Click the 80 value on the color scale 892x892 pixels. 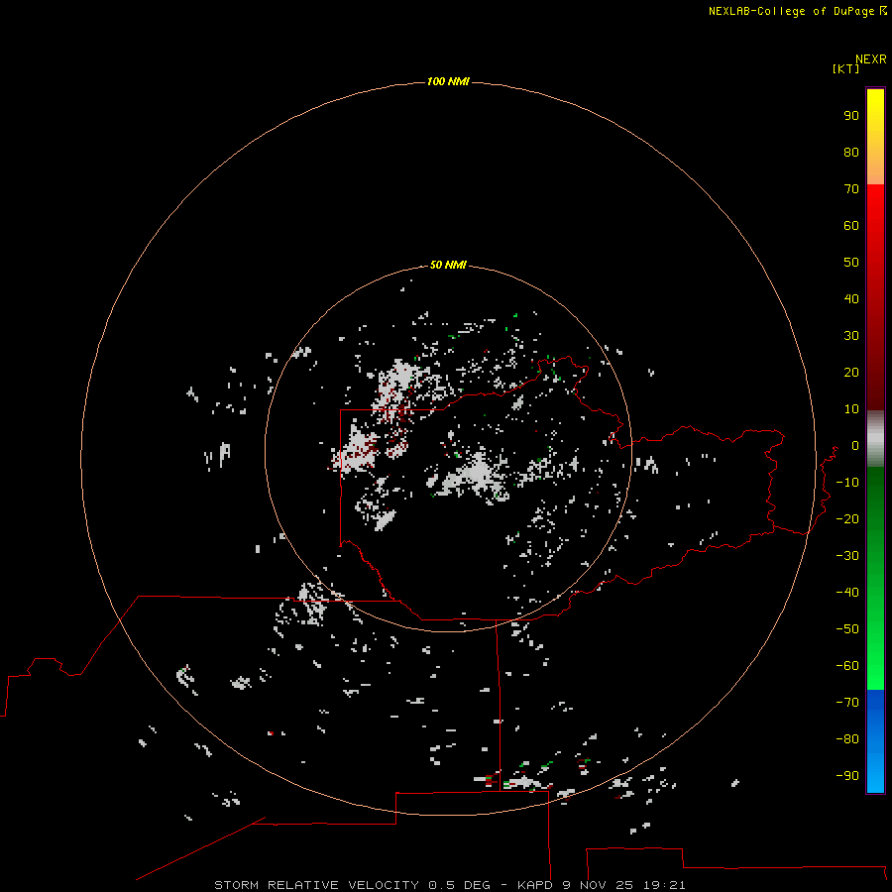pyautogui.click(x=851, y=153)
